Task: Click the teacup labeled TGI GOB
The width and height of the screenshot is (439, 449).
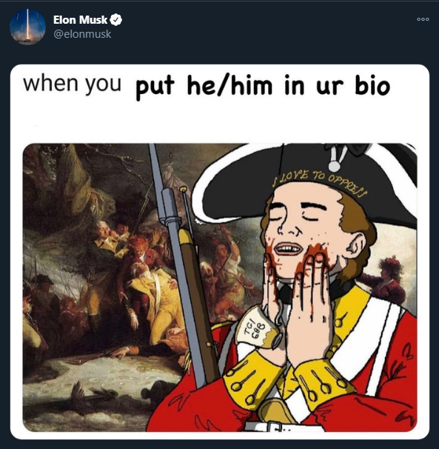Action: point(258,327)
